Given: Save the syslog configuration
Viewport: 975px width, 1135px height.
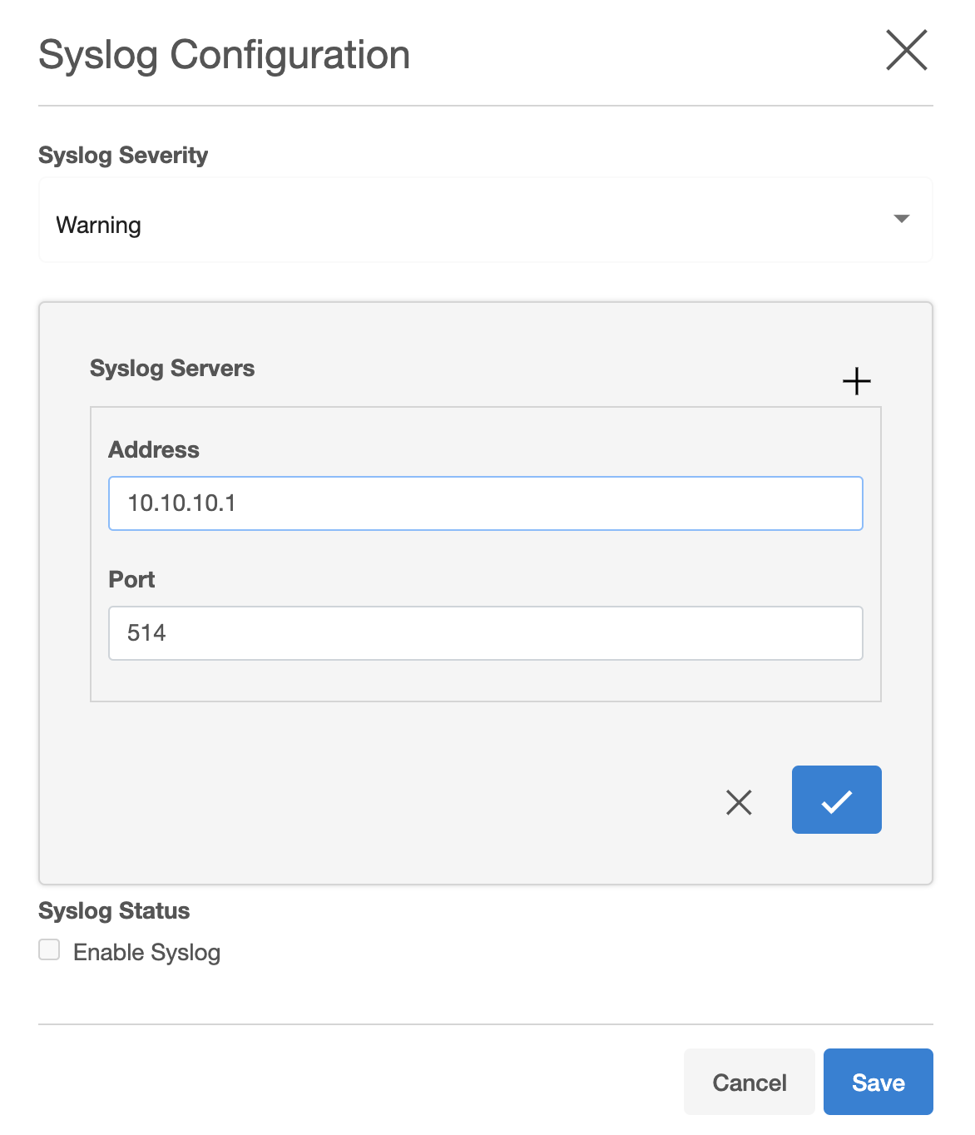Looking at the screenshot, I should 878,1082.
